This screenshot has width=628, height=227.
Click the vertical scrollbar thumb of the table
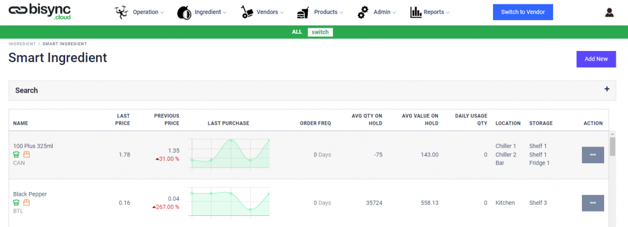click(x=613, y=147)
